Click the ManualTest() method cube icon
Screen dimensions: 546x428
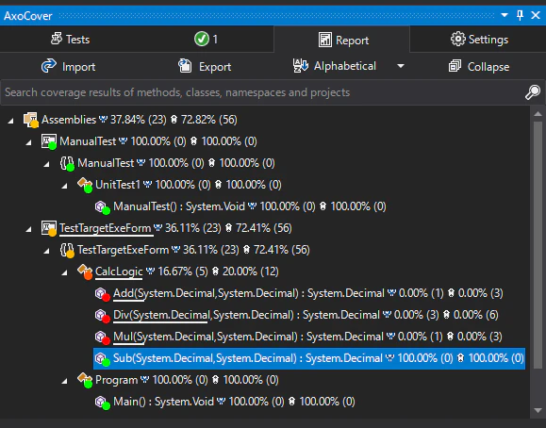click(103, 206)
